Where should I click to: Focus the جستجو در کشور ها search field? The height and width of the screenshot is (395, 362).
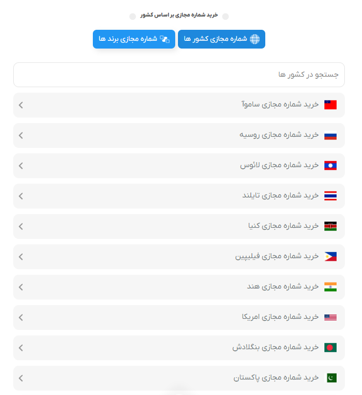[x=179, y=74]
